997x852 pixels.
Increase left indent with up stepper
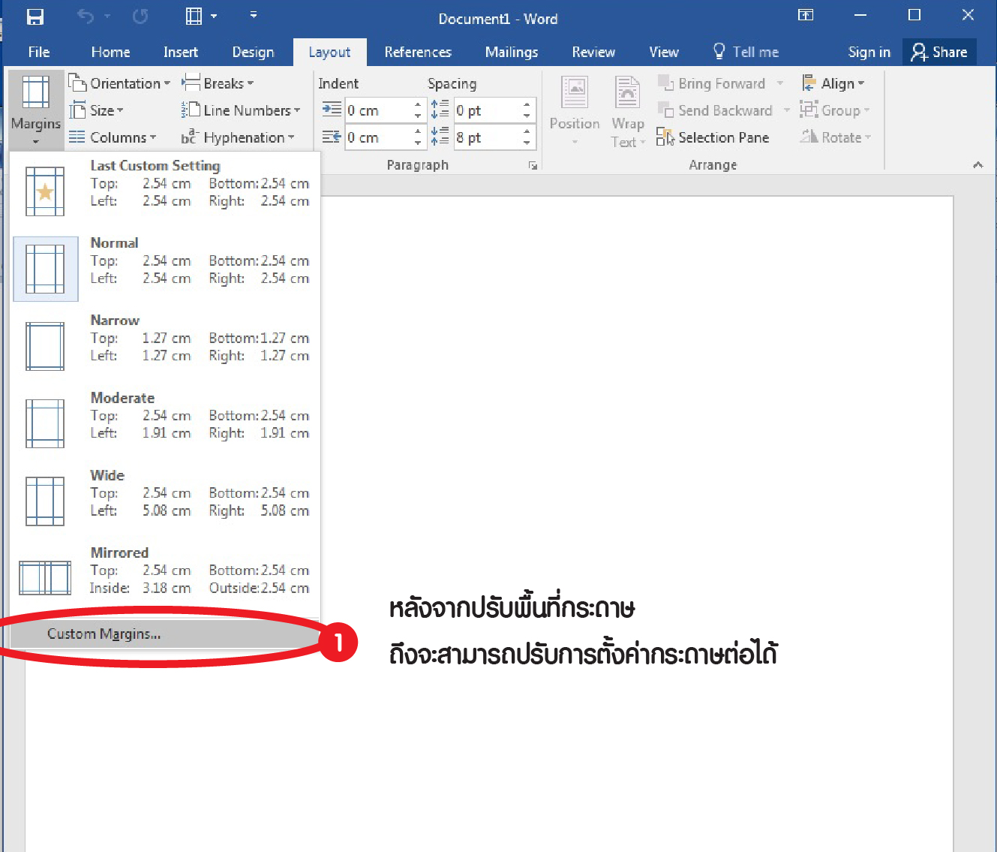click(419, 105)
